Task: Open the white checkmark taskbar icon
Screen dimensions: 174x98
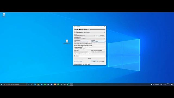Action: pos(48,84)
